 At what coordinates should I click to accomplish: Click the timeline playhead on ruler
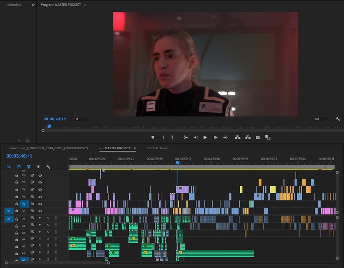(178, 163)
